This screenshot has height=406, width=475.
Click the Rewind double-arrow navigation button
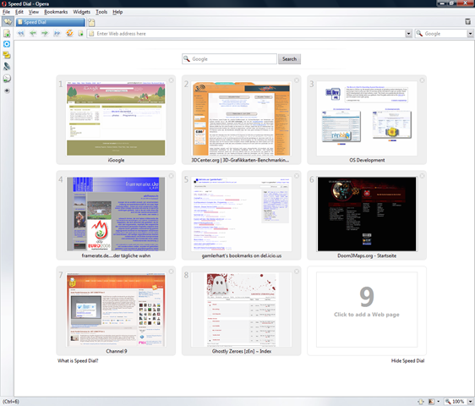click(20, 33)
